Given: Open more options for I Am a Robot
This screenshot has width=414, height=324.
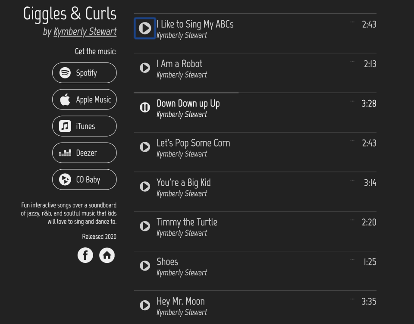Looking at the screenshot, I should [x=352, y=62].
